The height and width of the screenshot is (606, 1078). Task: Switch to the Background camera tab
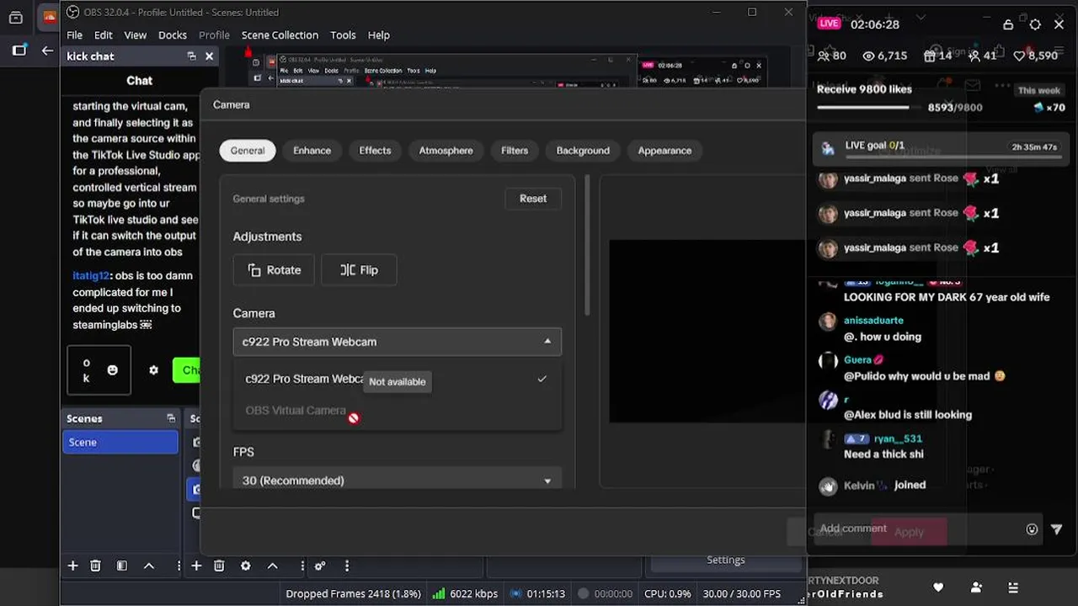[x=583, y=151]
